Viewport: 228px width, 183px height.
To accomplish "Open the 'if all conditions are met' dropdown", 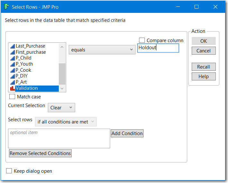I will tap(66, 122).
